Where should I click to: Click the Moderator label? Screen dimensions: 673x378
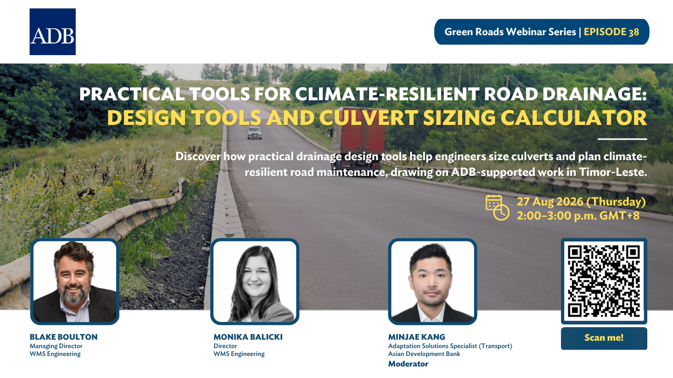[408, 364]
